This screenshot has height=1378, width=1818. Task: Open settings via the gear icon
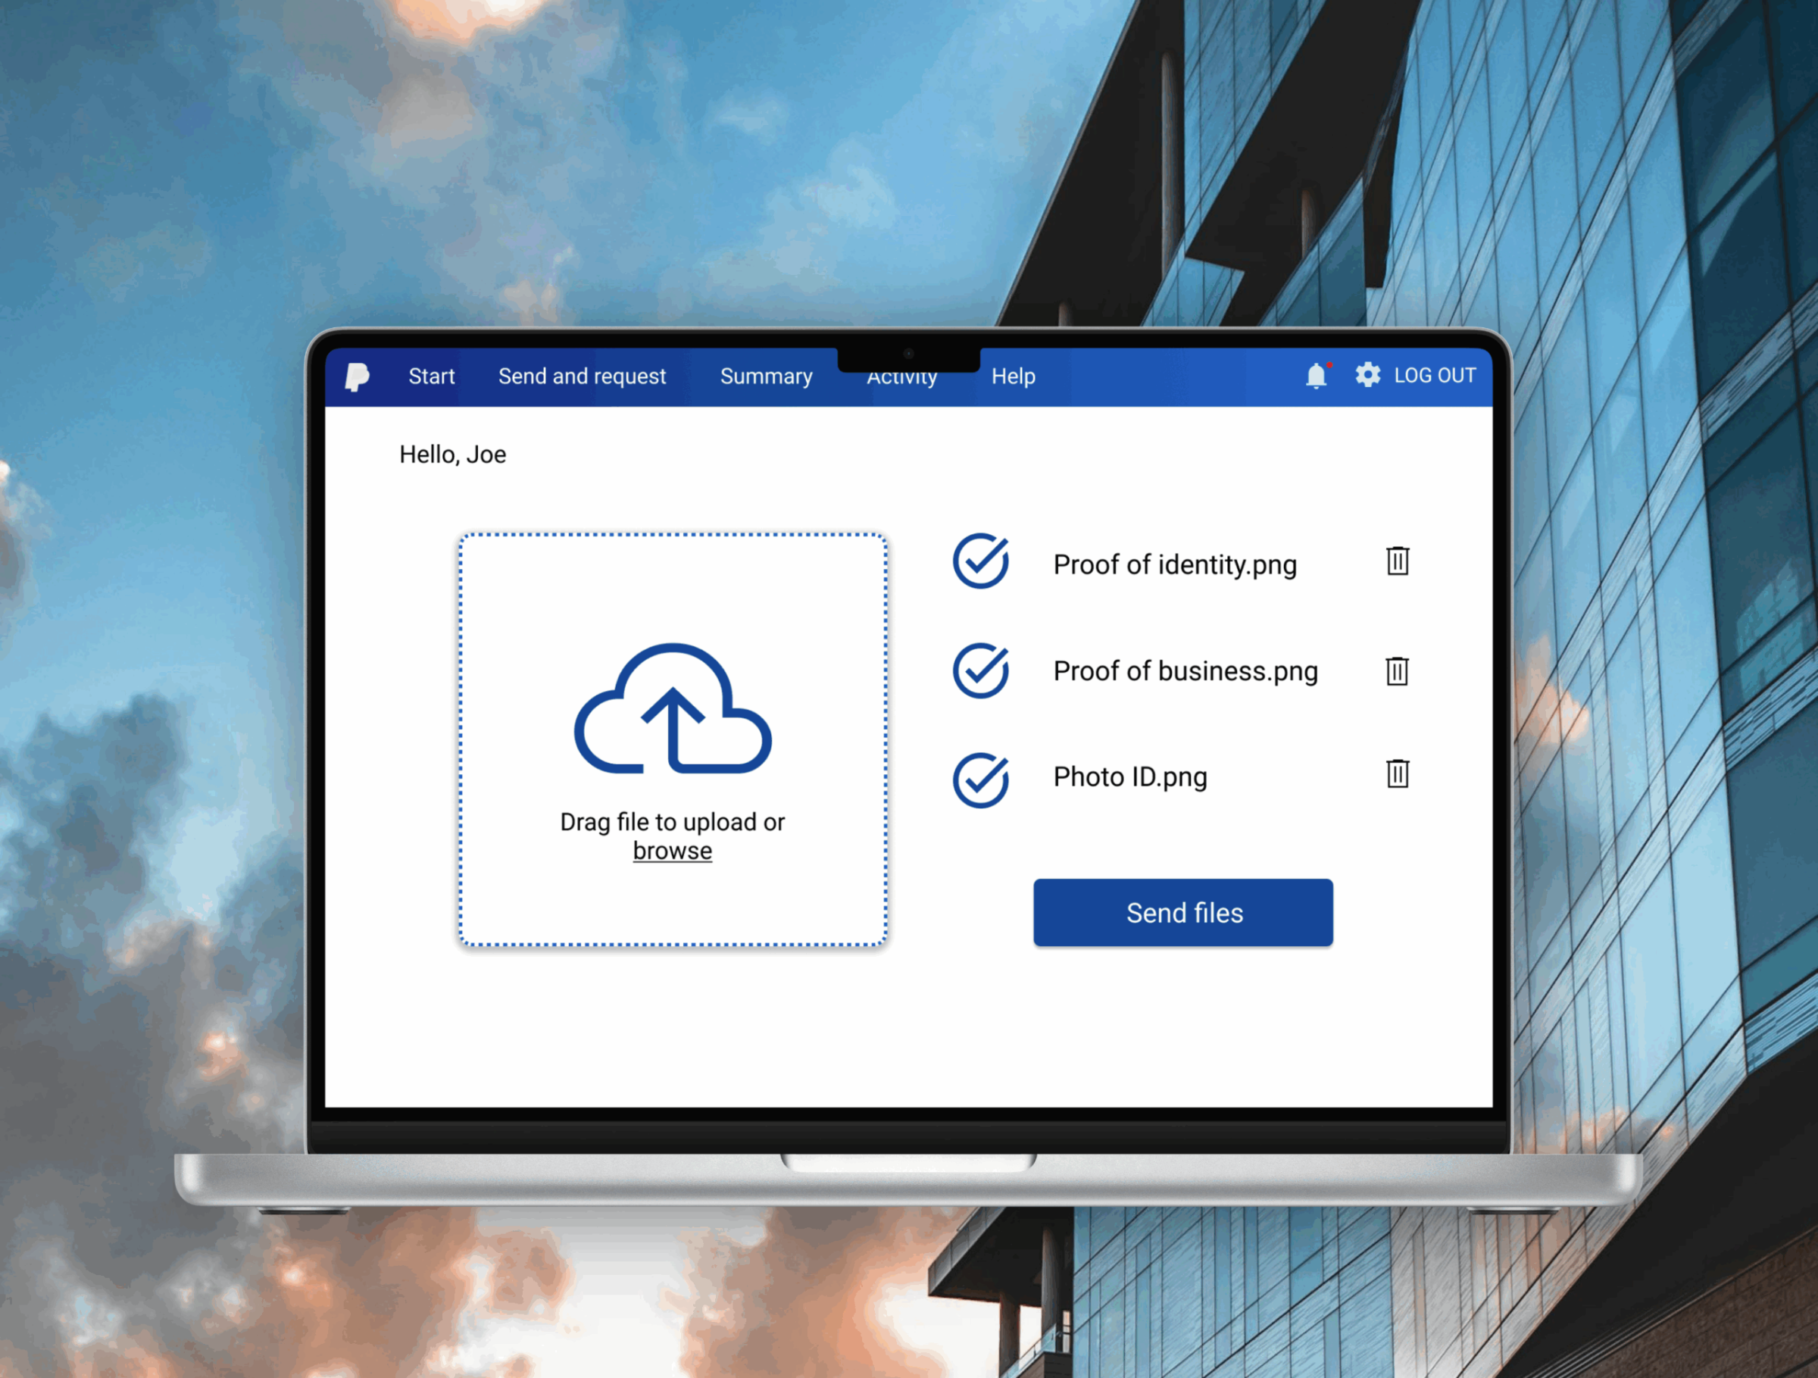(x=1367, y=375)
